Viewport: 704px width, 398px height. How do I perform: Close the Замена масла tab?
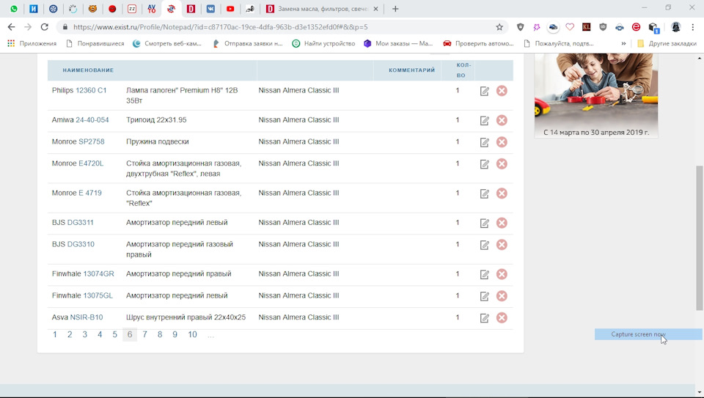tap(375, 9)
